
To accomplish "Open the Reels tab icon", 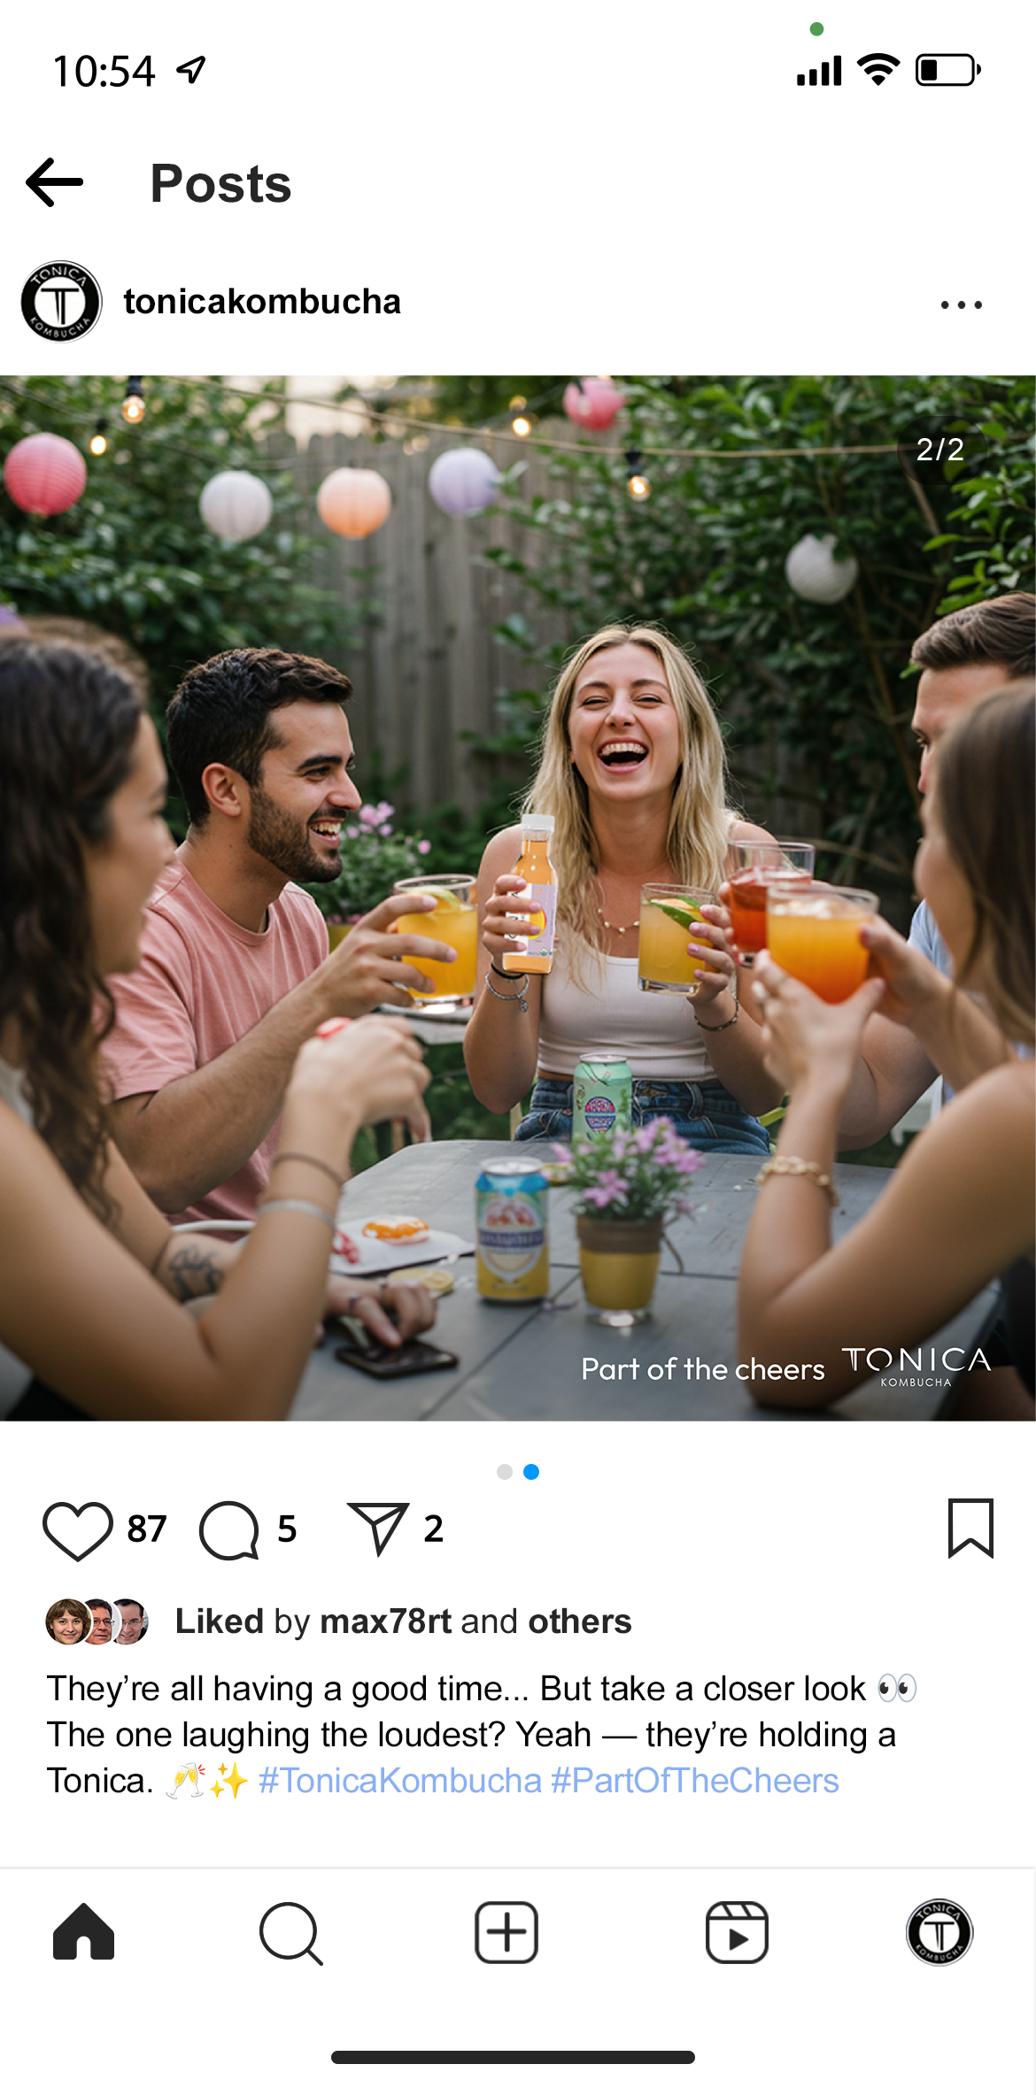I will click(x=737, y=1932).
